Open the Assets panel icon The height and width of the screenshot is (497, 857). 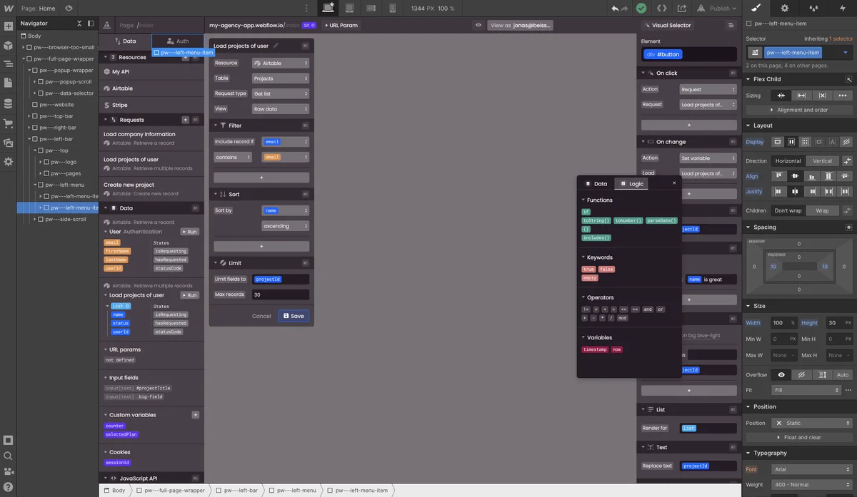pos(9,143)
